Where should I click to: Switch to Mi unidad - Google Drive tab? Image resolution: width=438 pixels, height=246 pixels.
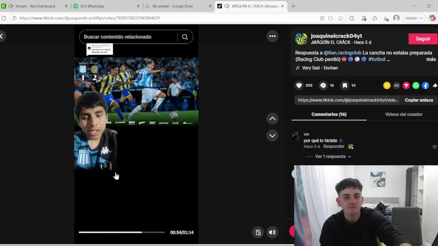[173, 6]
